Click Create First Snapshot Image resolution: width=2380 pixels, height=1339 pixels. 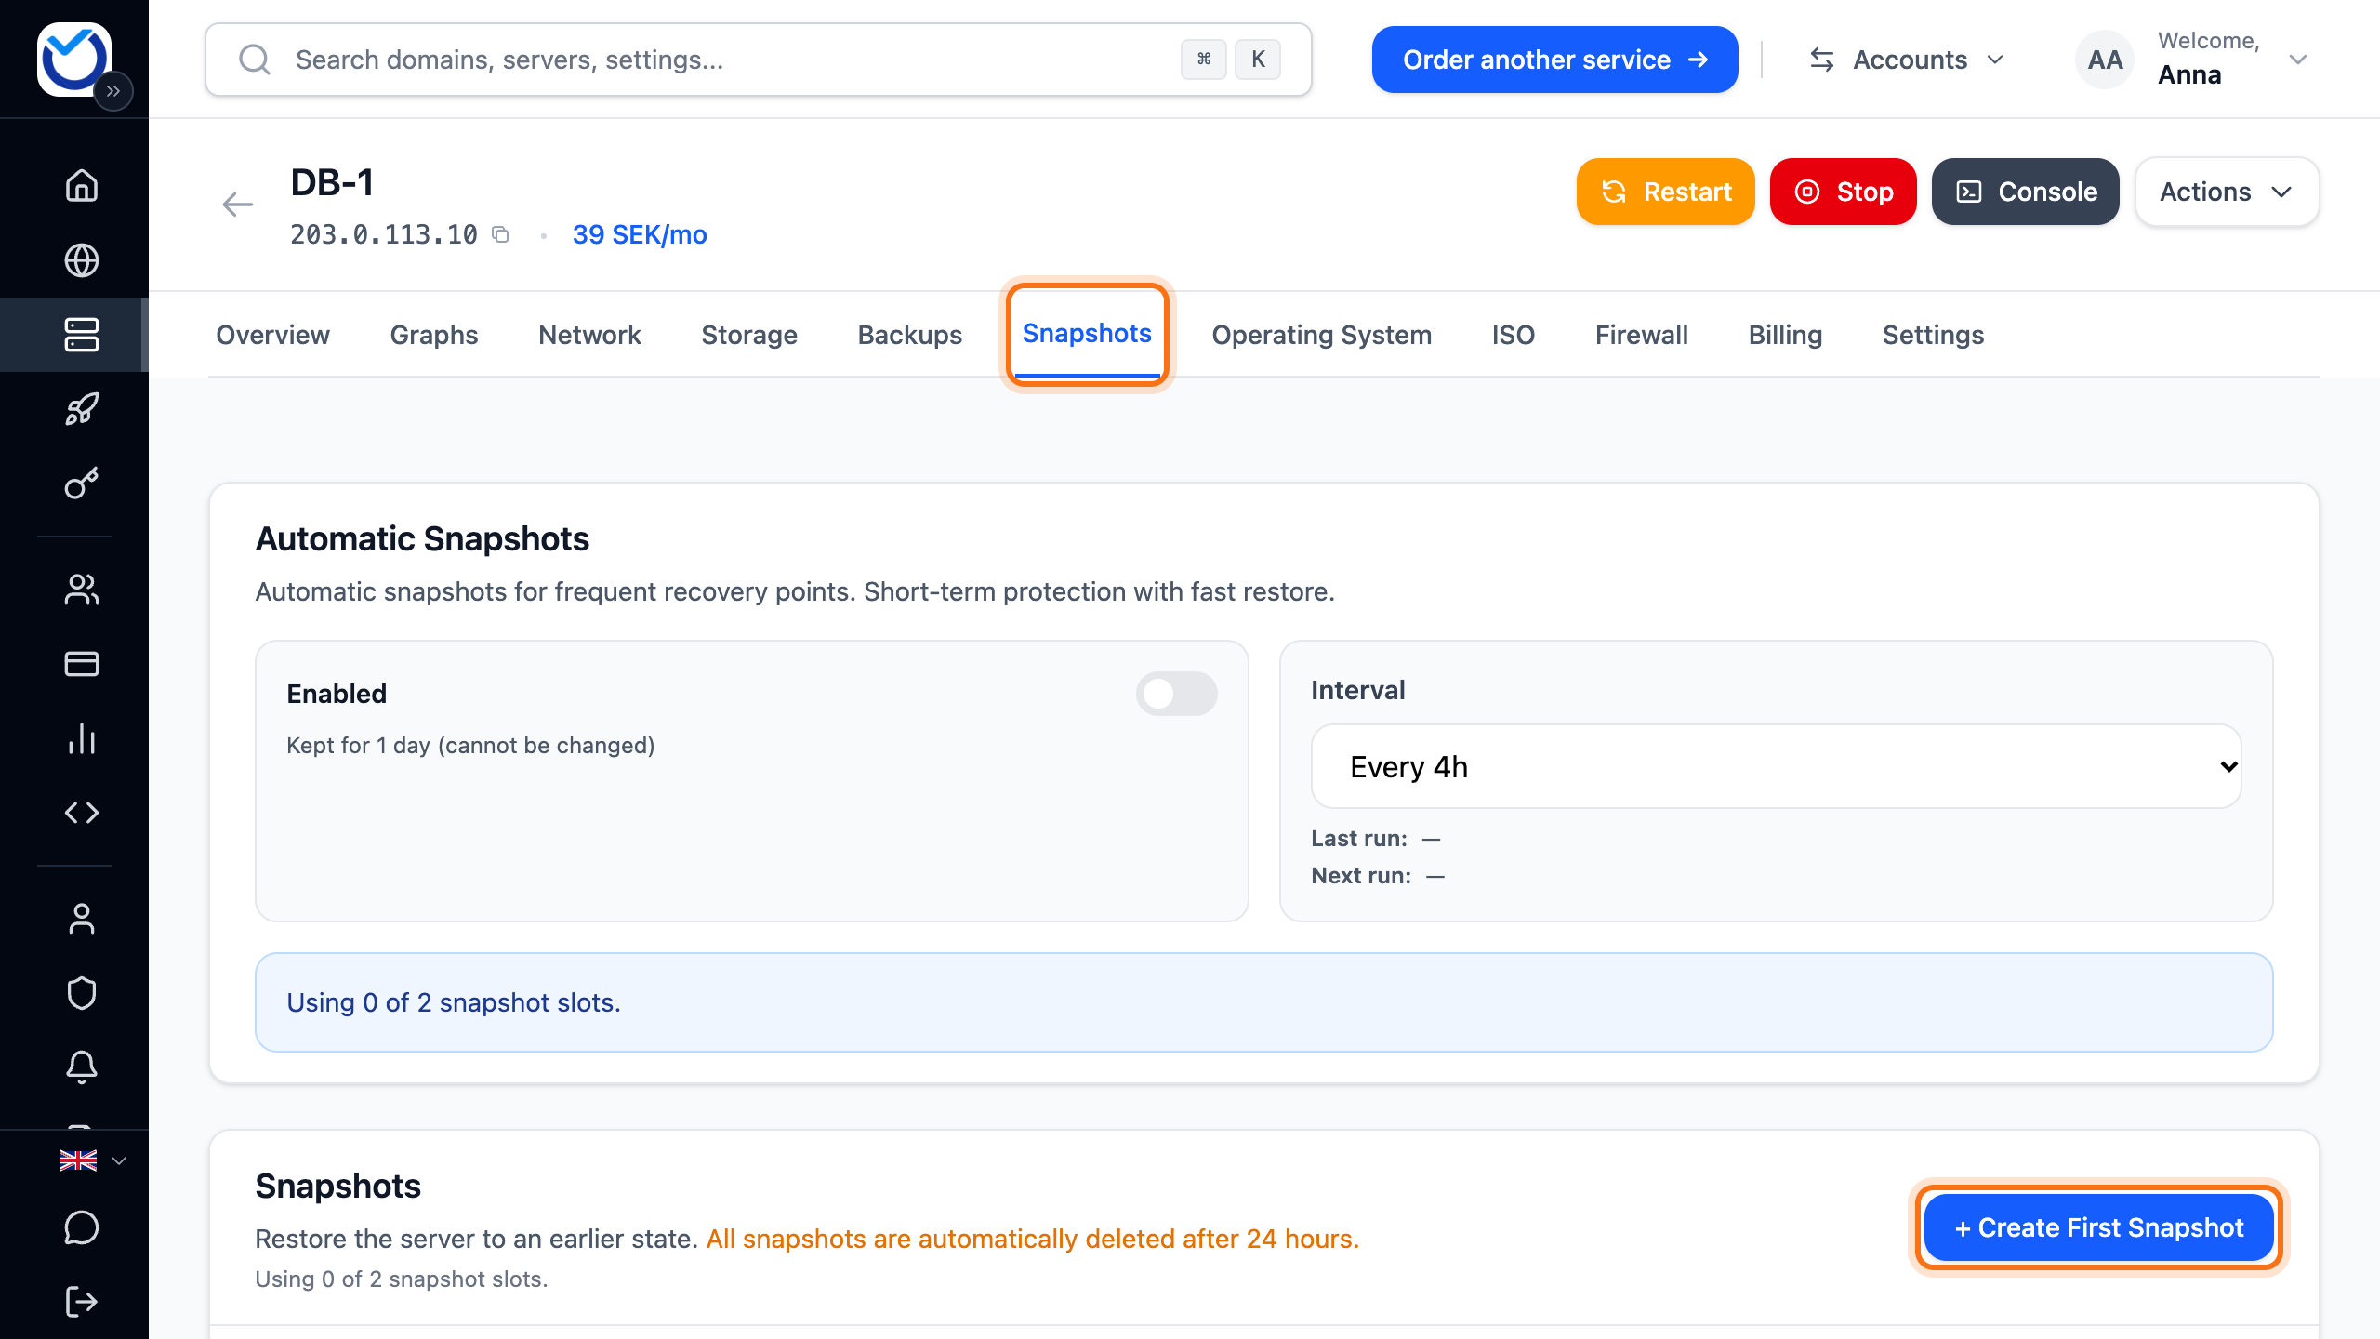click(x=2098, y=1227)
